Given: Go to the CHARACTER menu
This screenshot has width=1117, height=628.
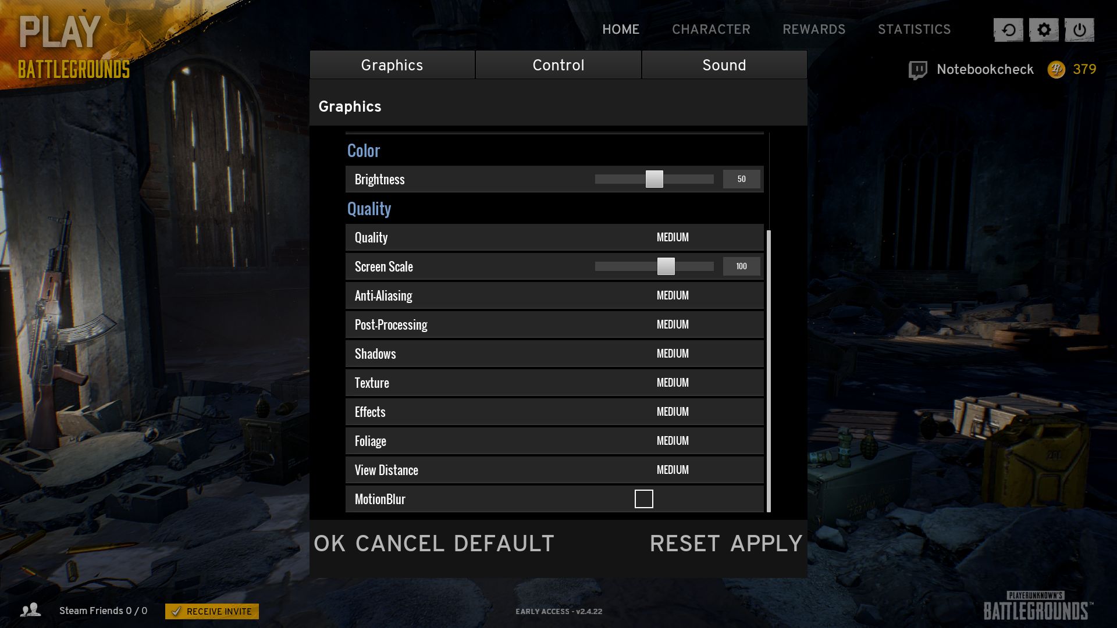Looking at the screenshot, I should click(x=711, y=29).
